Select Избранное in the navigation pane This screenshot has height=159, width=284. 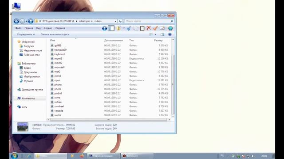tap(26, 42)
